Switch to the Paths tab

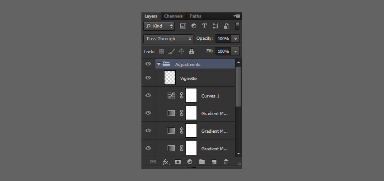pos(196,16)
